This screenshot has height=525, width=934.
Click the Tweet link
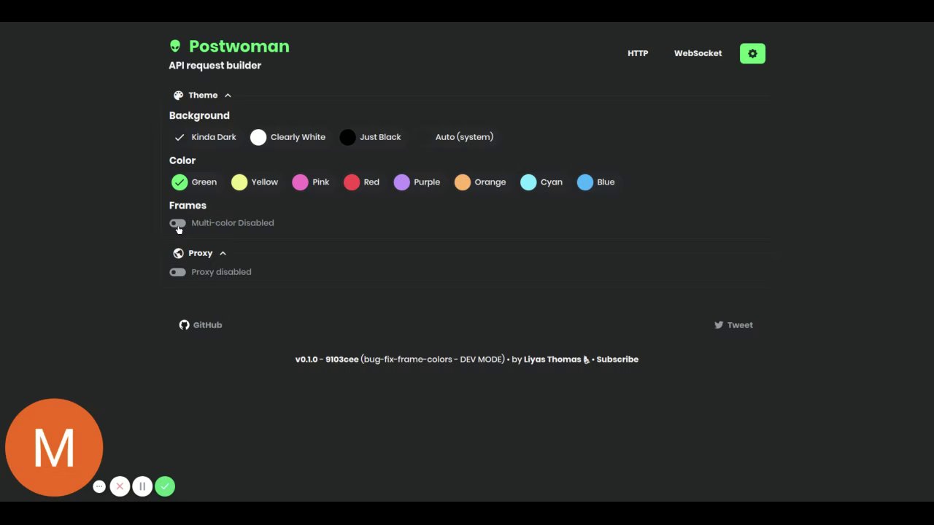click(x=733, y=325)
